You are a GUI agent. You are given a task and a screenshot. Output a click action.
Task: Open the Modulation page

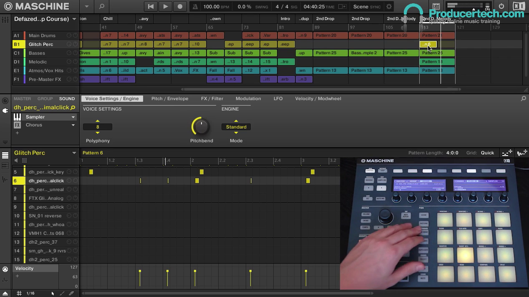pyautogui.click(x=248, y=98)
